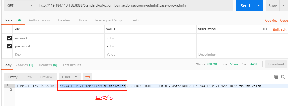
Task: Select the Preview view
Action: (x=46, y=77)
